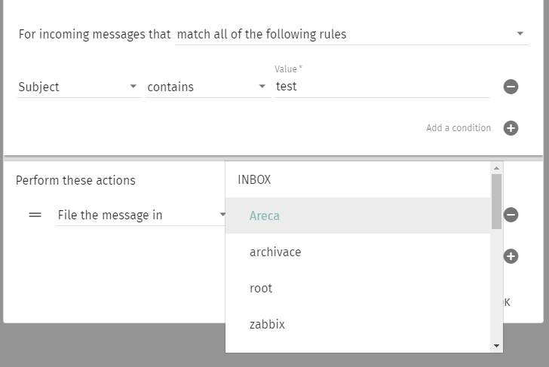The width and height of the screenshot is (549, 367).
Task: Open the contains operator dropdown
Action: pyautogui.click(x=207, y=87)
